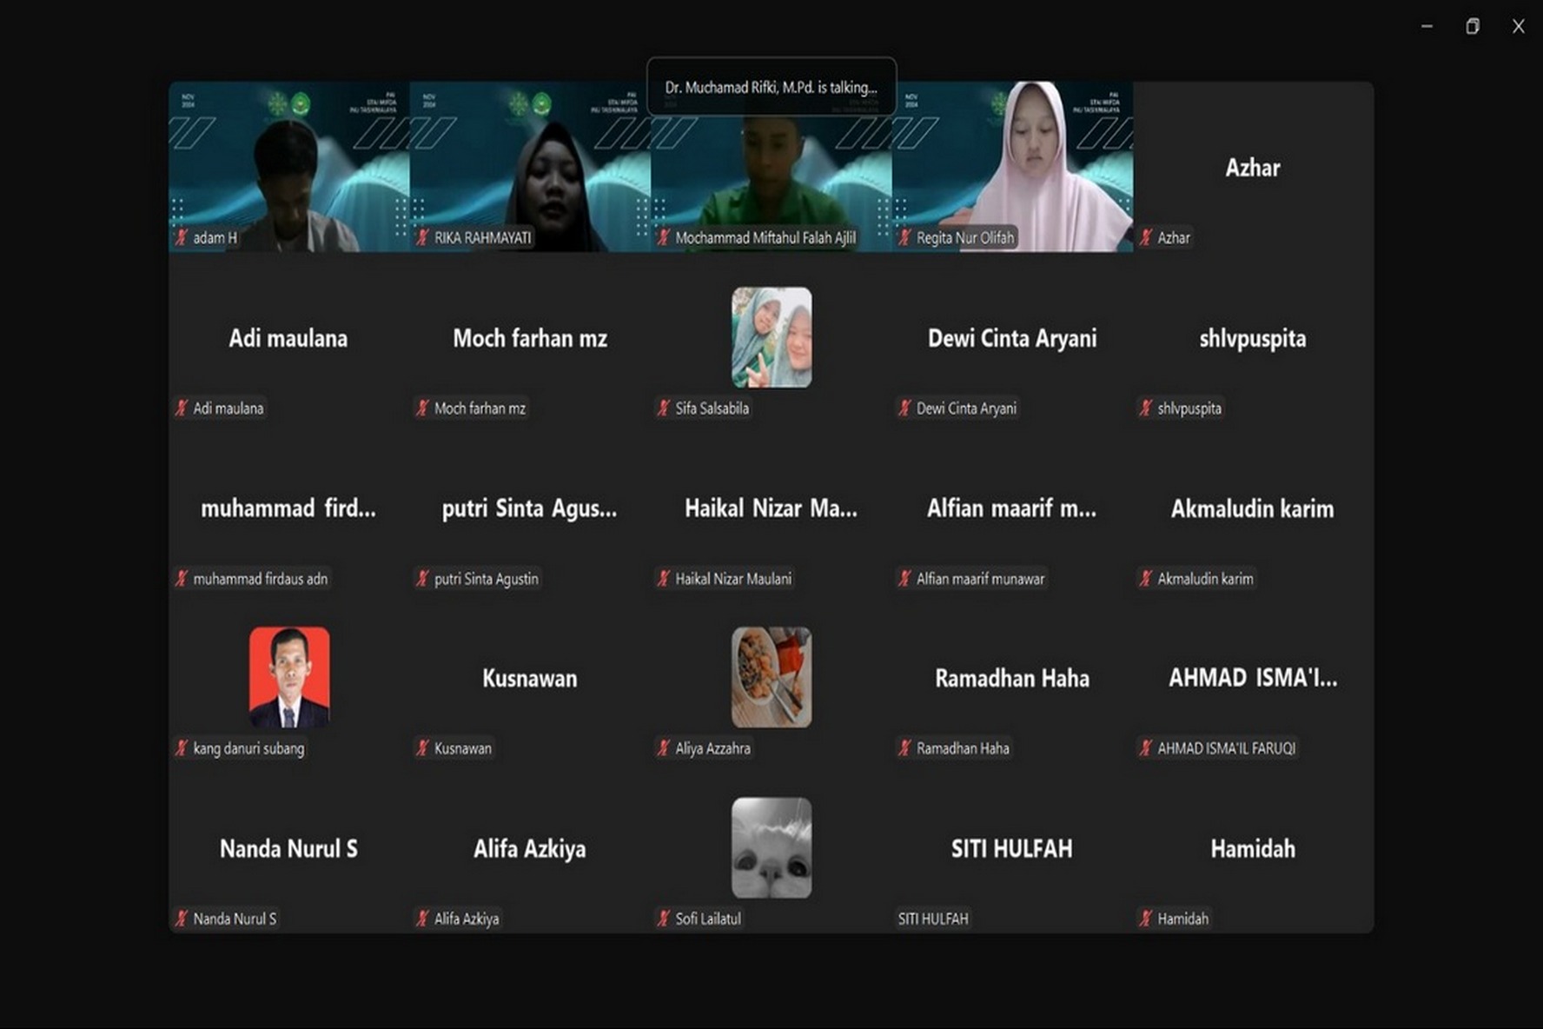Click muted mic icon next to Sifa Salsabila
1543x1029 pixels.
pyautogui.click(x=664, y=408)
